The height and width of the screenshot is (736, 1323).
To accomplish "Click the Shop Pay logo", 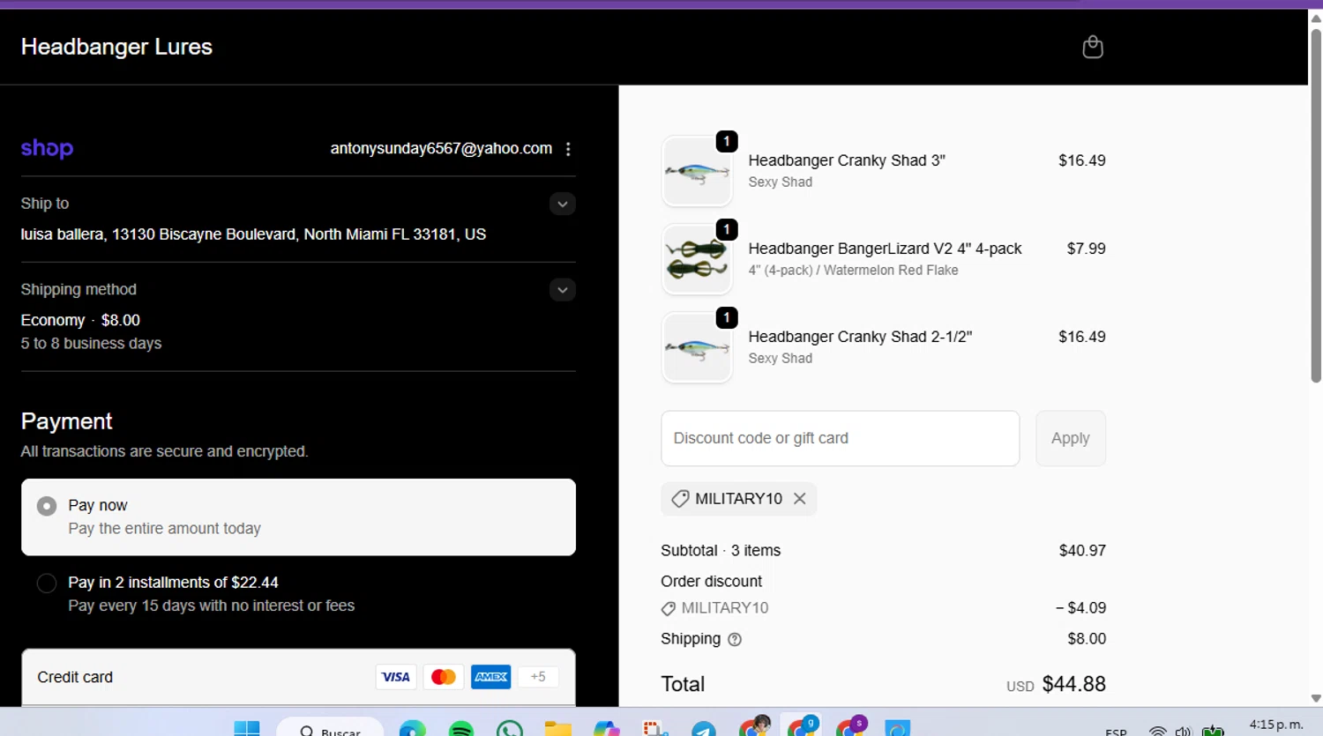I will point(47,148).
